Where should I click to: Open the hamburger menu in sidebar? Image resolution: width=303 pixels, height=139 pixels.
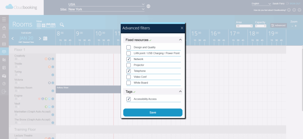point(4,19)
